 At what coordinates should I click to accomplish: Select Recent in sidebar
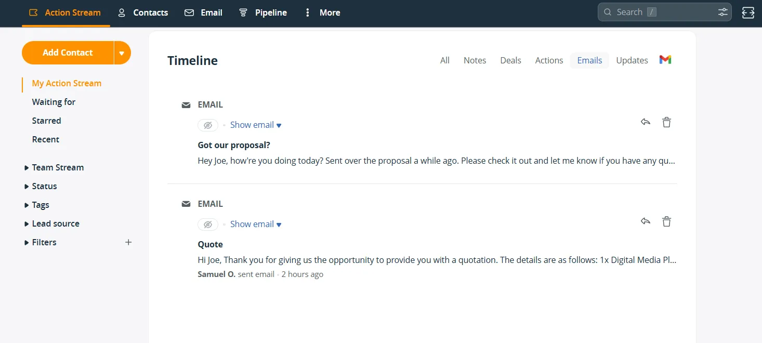[x=45, y=139]
